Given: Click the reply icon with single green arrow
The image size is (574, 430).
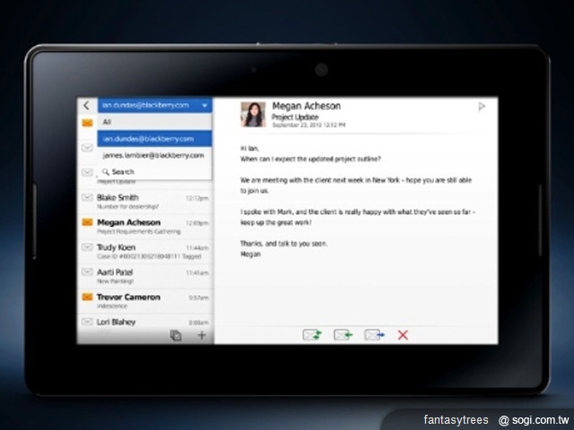Looking at the screenshot, I should 343,335.
